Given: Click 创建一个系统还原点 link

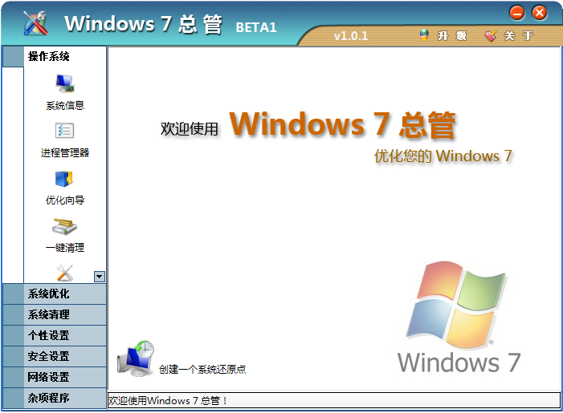Looking at the screenshot, I should coord(202,369).
